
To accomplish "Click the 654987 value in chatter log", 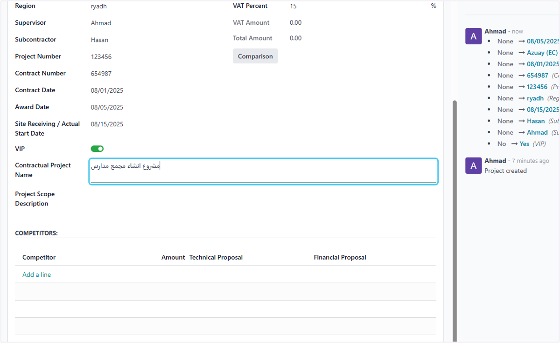I will [538, 75].
